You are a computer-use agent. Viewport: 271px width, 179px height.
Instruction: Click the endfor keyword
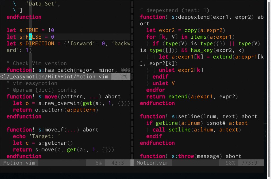[x=156, y=90]
